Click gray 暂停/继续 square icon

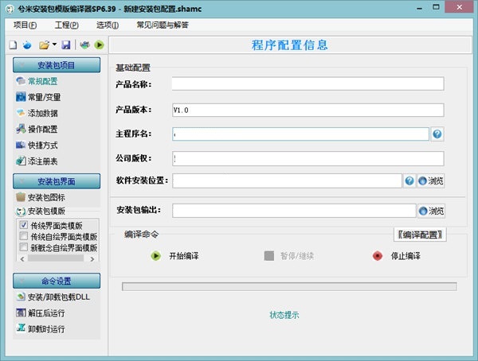(269, 256)
